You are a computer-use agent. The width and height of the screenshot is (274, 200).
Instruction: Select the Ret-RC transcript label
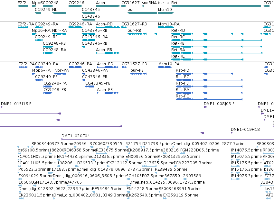(x=178, y=37)
